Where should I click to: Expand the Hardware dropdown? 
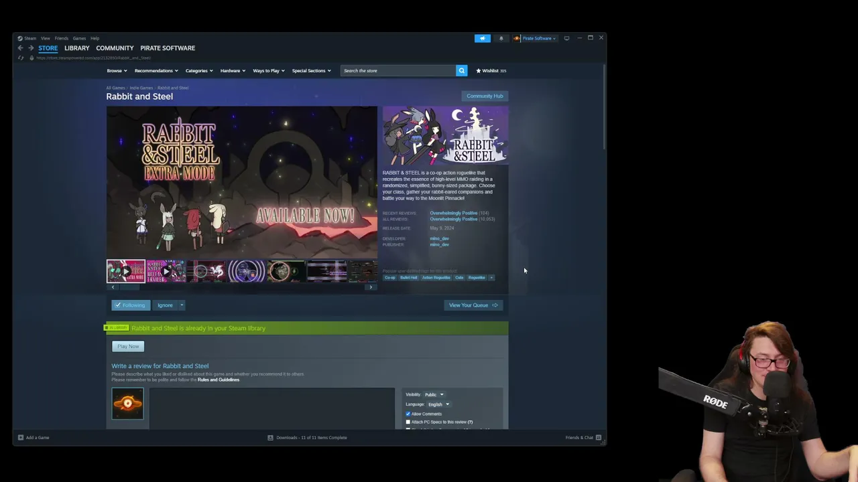(233, 70)
